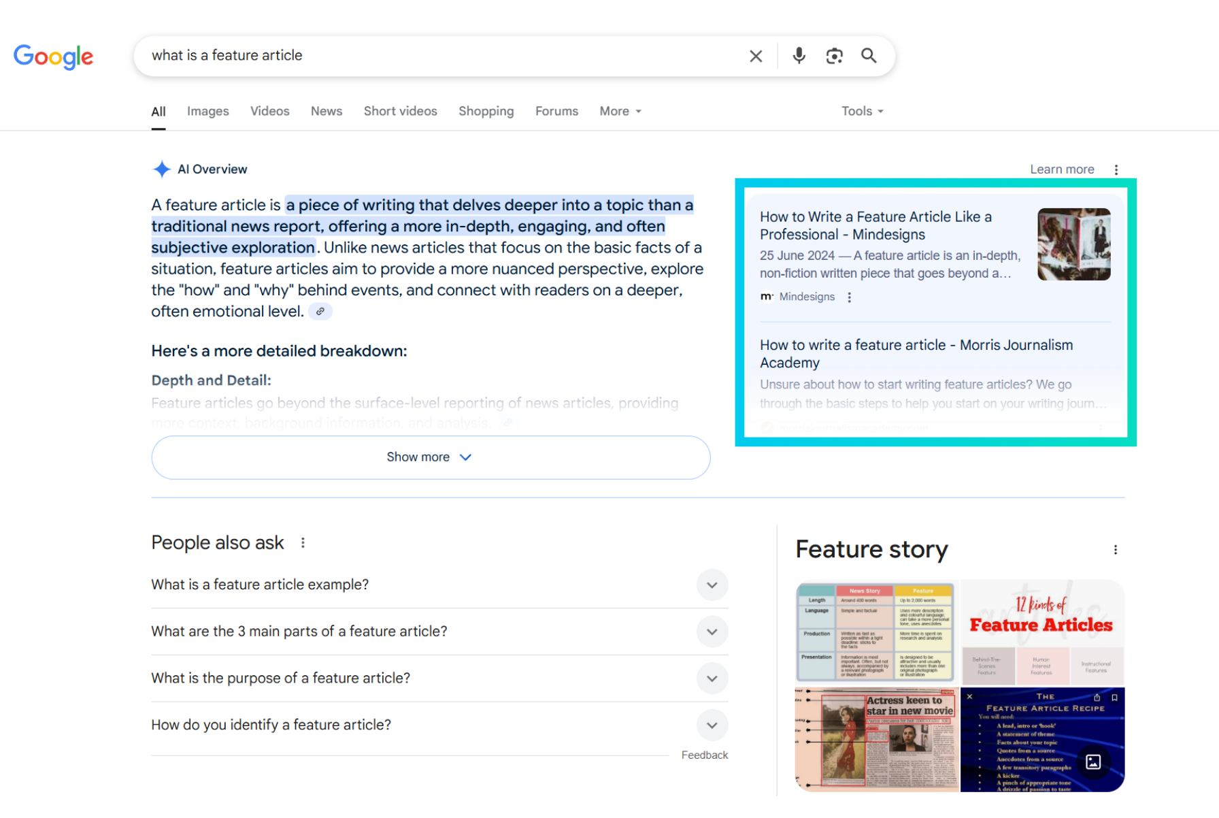The height and width of the screenshot is (818, 1219).
Task: Open Google Lens image search icon
Action: [834, 56]
